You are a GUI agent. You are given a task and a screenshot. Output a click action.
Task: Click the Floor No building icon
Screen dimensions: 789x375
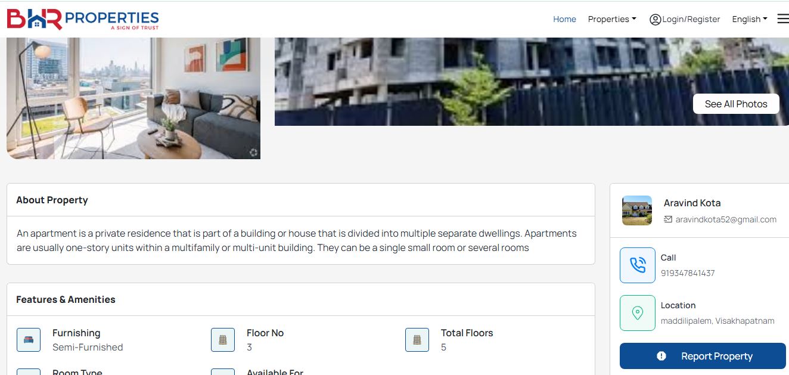(223, 340)
